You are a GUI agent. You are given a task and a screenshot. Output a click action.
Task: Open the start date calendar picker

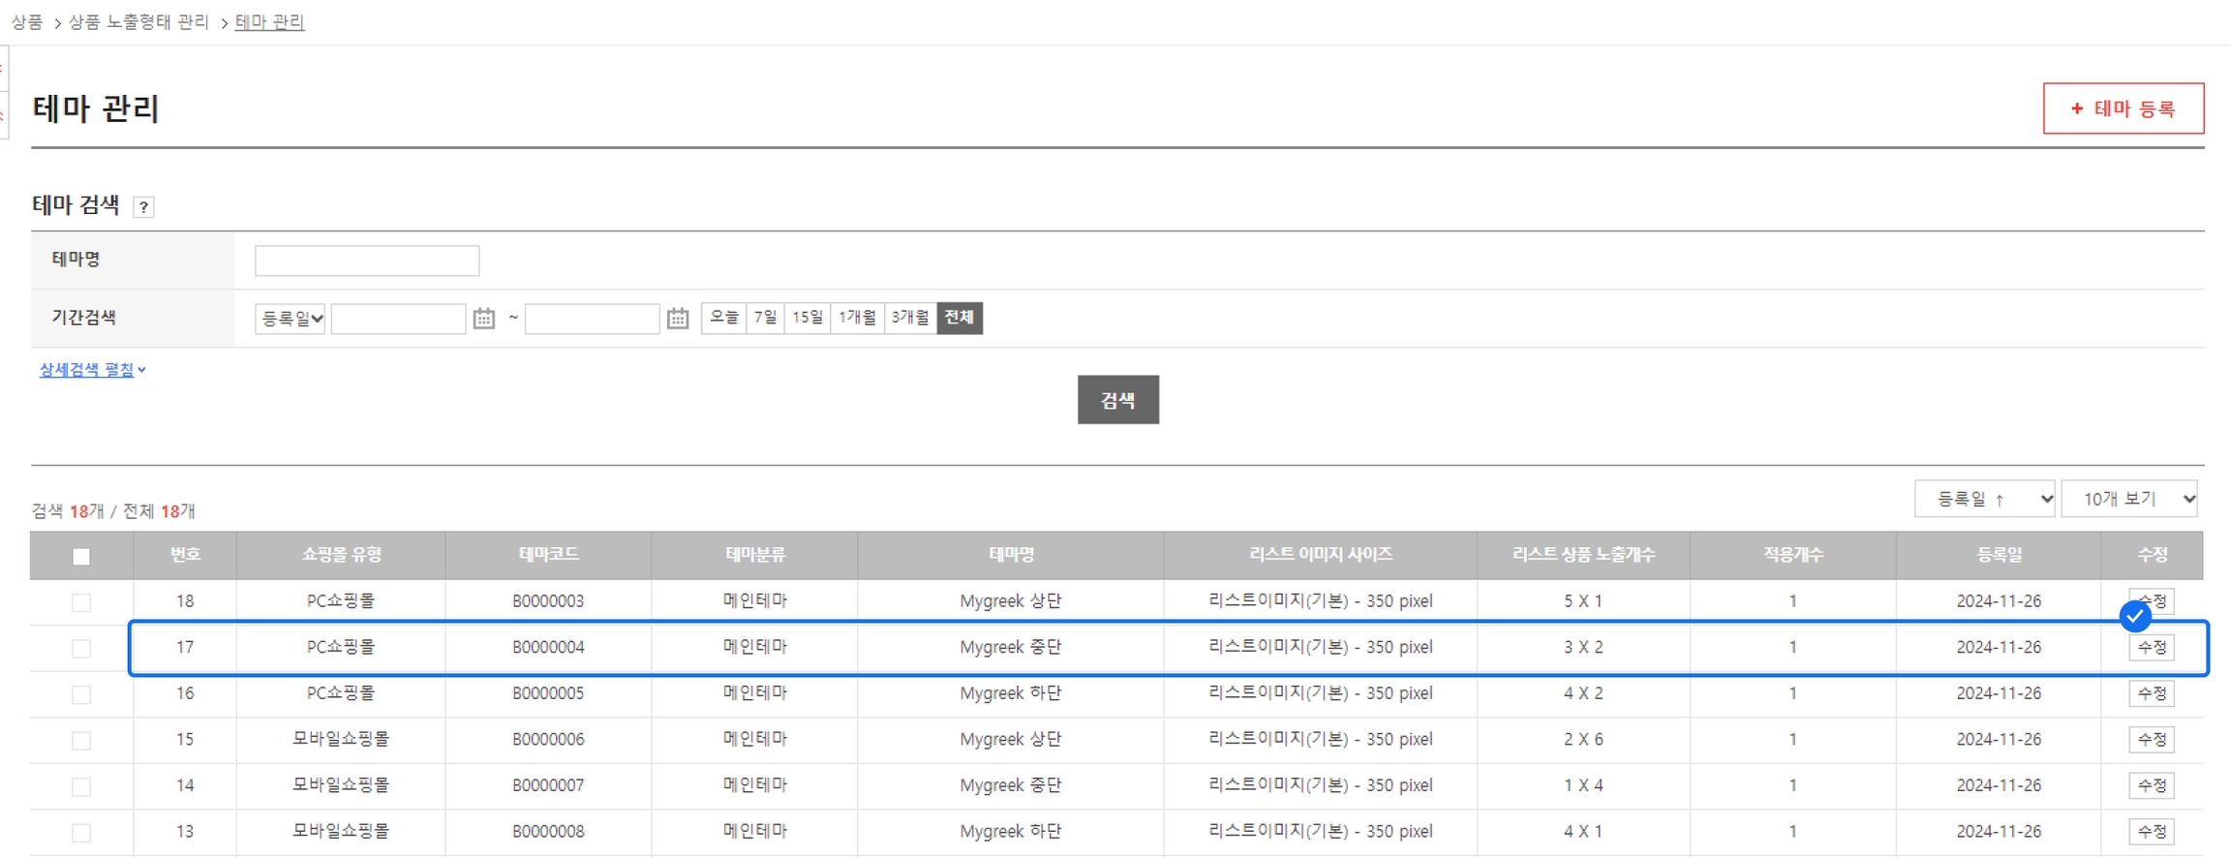tap(484, 319)
